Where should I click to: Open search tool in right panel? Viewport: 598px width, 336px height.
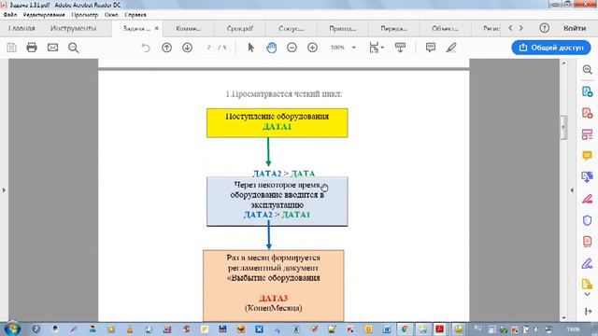[588, 70]
